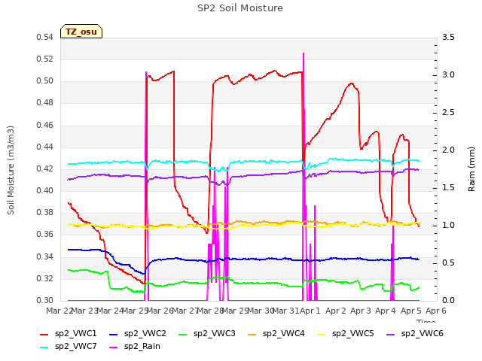This screenshot has width=482, height=361.
Task: Toggle sp2_VWC6 legend entry
Action: (415, 334)
